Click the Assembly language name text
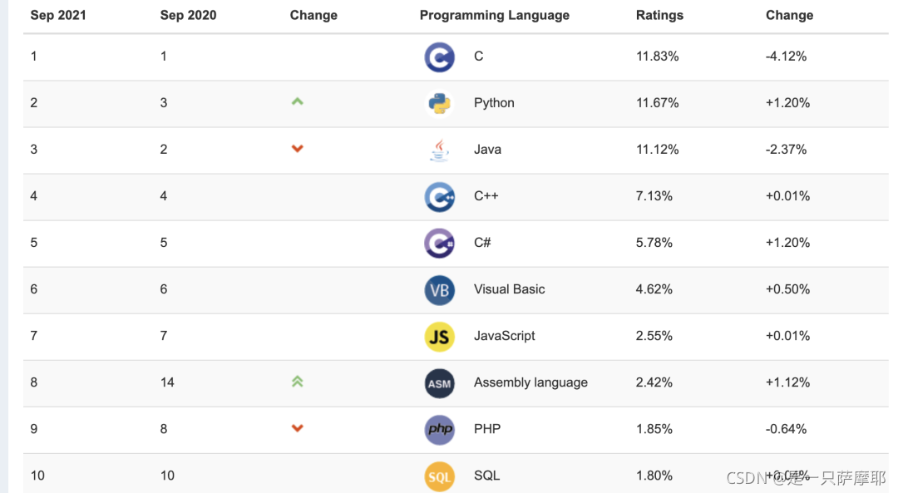This screenshot has width=898, height=493. (530, 382)
